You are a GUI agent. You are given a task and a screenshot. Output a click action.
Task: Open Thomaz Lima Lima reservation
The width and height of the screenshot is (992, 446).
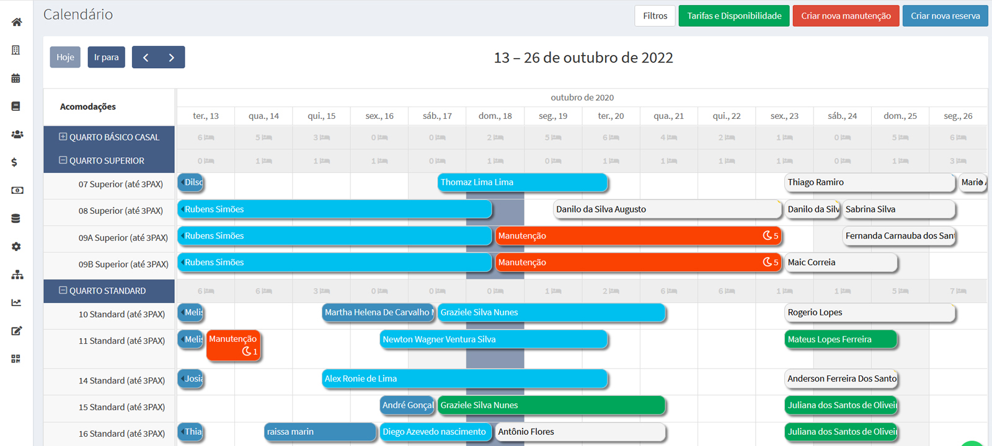[522, 182]
